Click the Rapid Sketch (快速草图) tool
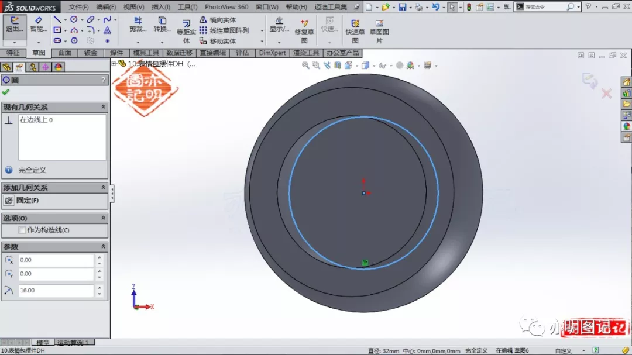 355,31
